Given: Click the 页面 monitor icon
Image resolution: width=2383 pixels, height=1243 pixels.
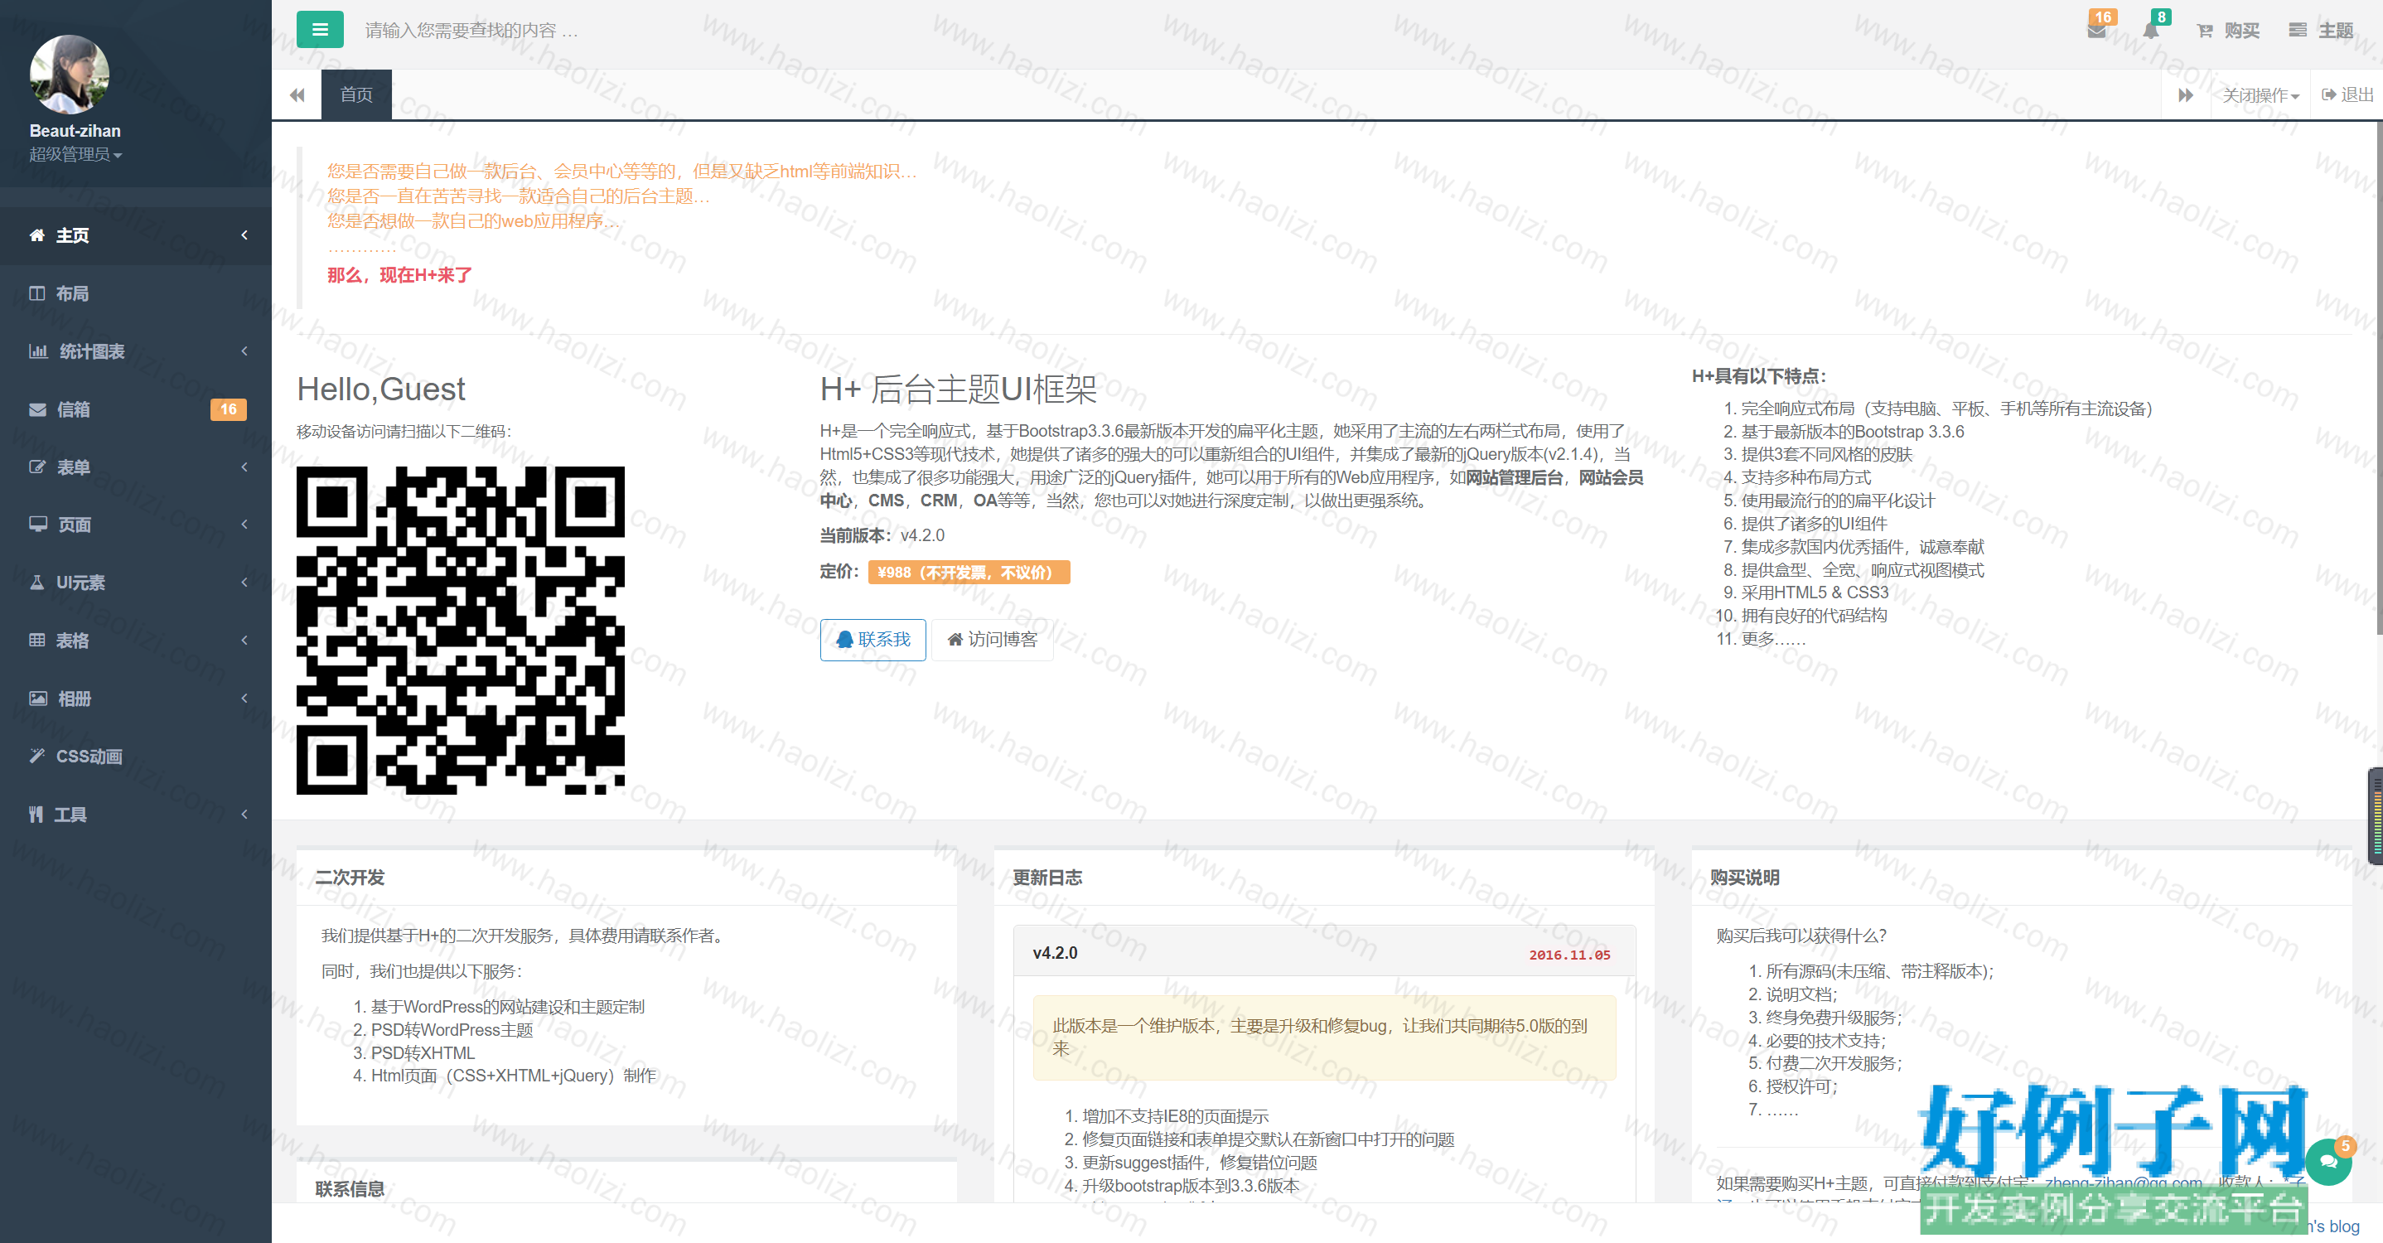Looking at the screenshot, I should tap(38, 525).
